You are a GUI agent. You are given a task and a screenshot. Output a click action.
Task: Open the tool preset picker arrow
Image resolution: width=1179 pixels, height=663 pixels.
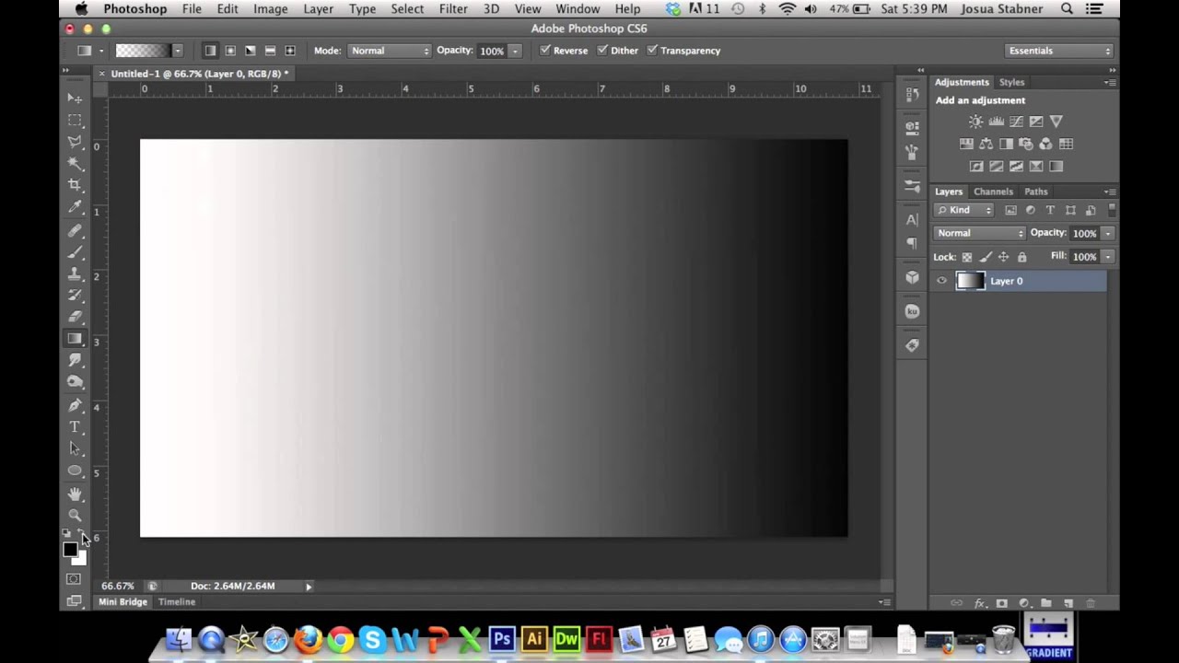[x=101, y=51]
